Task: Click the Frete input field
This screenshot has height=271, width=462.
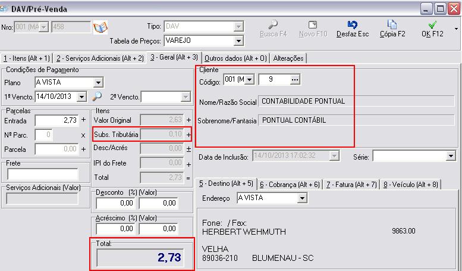Action: 43,174
